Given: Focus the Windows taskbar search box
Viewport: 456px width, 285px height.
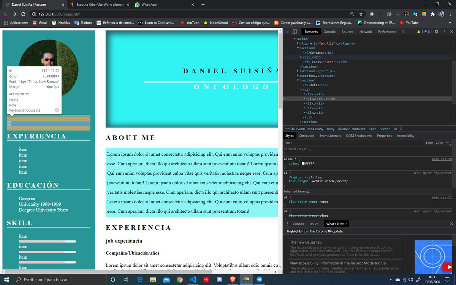Looking at the screenshot, I should tap(60, 280).
